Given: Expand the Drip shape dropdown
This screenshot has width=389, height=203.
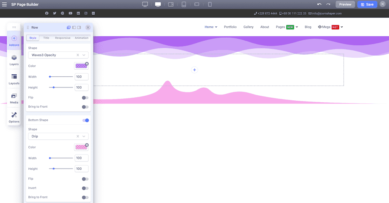Looking at the screenshot, I should (84, 136).
